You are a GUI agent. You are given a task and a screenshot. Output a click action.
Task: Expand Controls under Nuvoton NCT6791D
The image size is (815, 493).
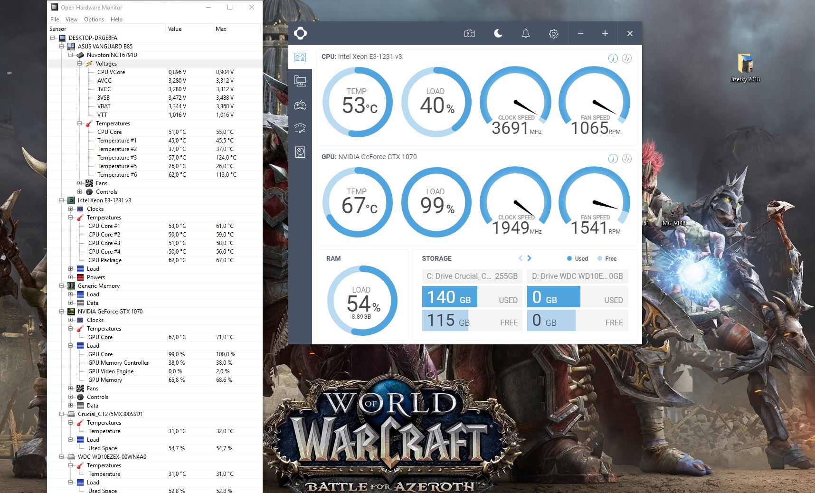click(x=80, y=192)
